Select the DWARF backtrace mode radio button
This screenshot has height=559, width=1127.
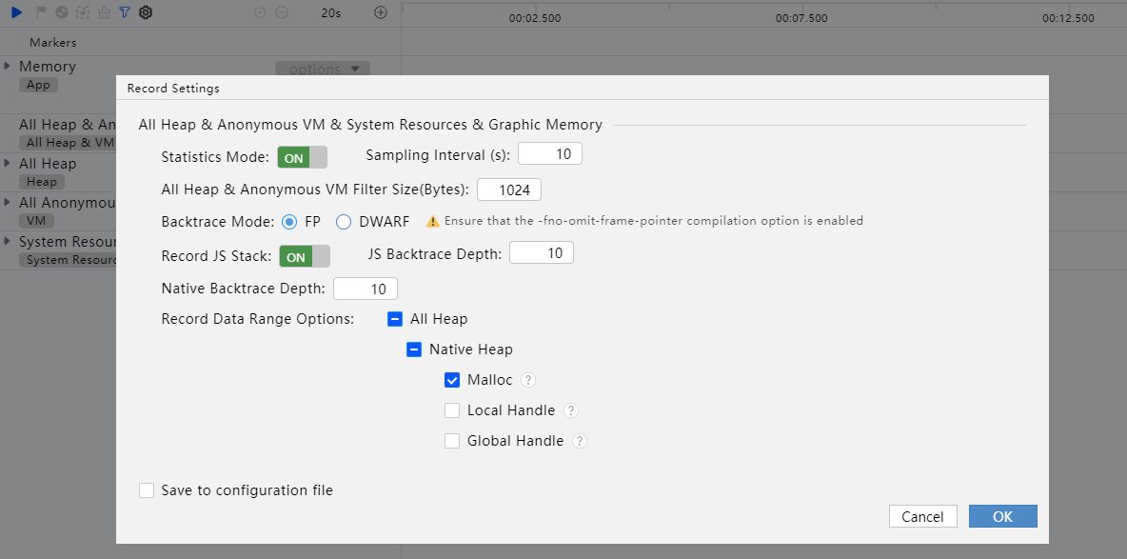(345, 222)
